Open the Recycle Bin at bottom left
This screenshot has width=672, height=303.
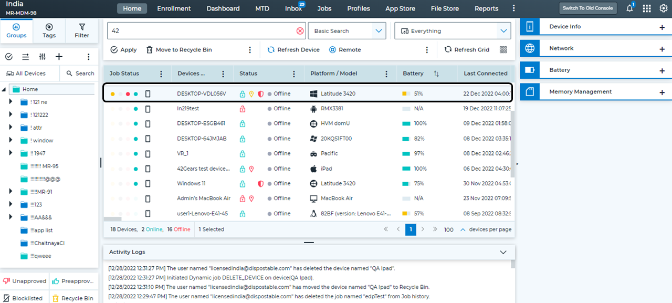tap(74, 298)
